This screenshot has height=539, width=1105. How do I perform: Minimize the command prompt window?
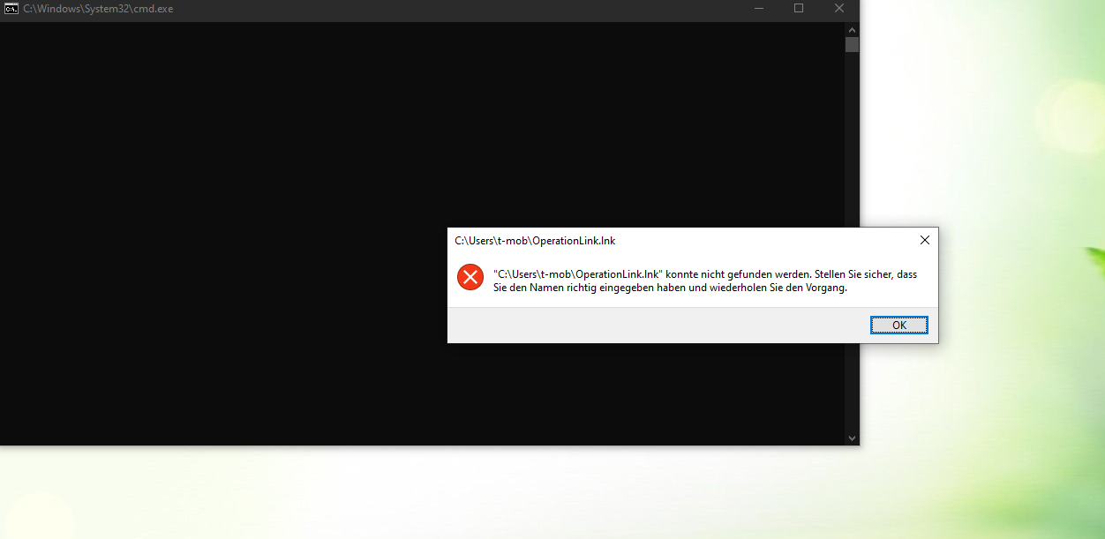(x=758, y=9)
